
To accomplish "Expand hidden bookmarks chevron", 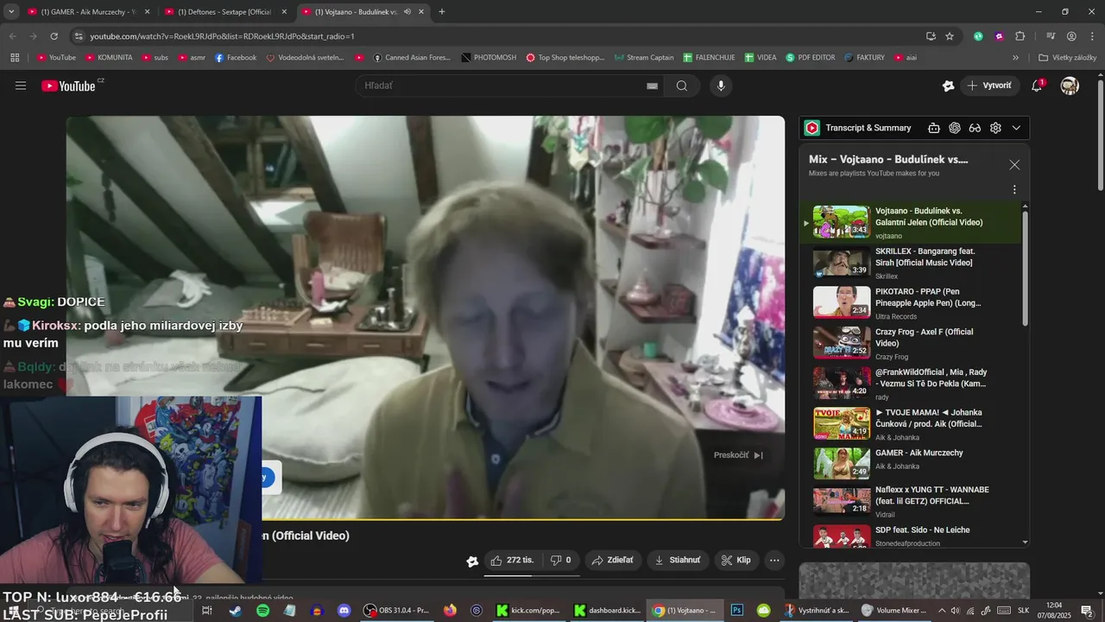I will [x=1015, y=58].
